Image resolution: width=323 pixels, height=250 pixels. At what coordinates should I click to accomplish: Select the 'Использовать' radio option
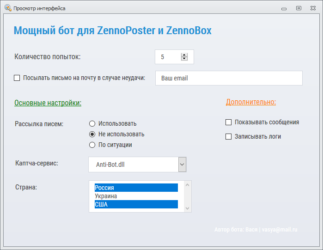tap(92, 123)
